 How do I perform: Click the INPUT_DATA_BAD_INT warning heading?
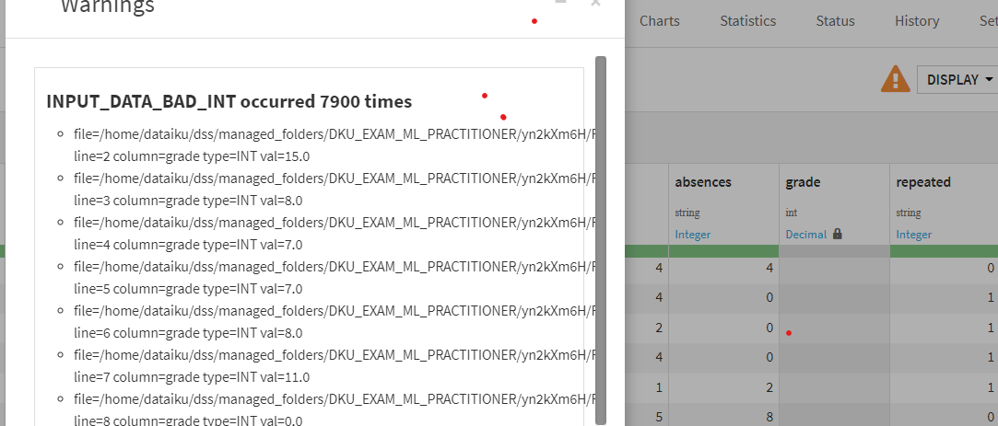click(x=229, y=101)
